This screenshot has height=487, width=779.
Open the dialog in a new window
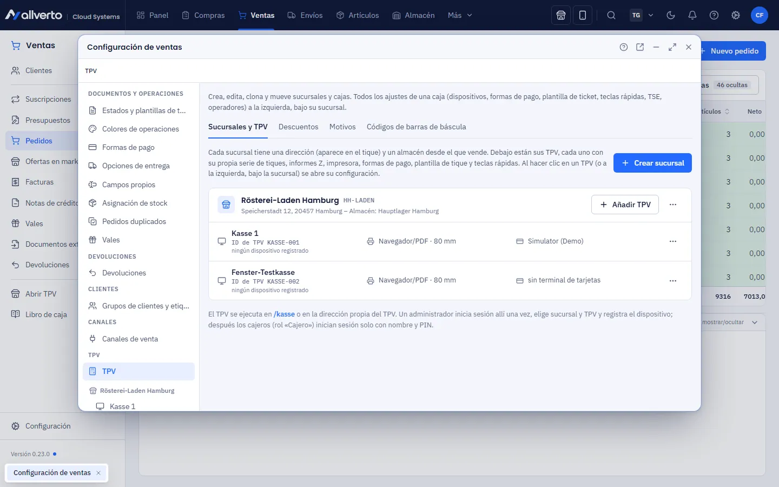pos(640,47)
